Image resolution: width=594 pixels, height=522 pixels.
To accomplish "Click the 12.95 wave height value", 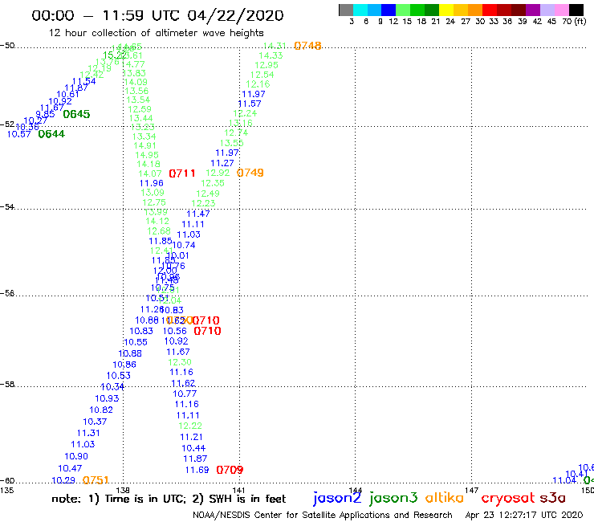I will [x=266, y=65].
